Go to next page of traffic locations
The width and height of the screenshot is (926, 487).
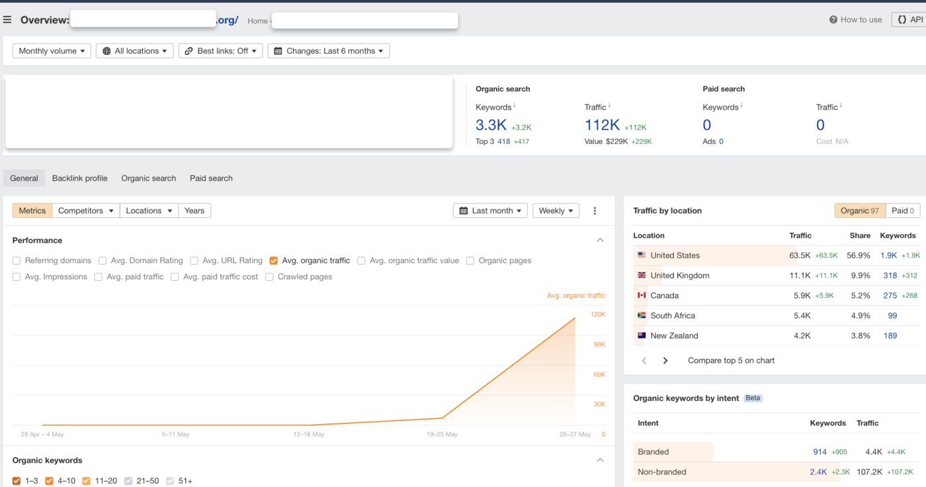tap(665, 361)
